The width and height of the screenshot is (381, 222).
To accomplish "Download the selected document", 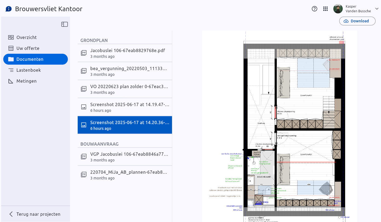I will click(x=357, y=21).
